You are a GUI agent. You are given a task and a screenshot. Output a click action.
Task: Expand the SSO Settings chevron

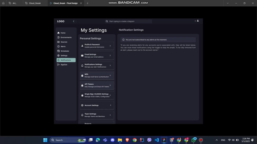[110, 95]
